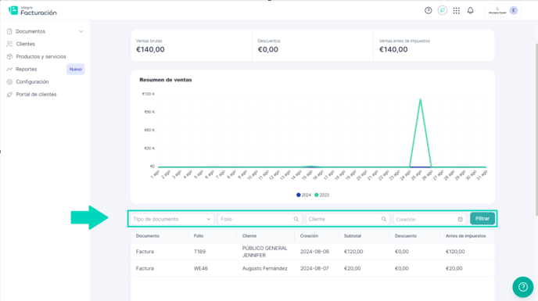Image resolution: width=538 pixels, height=301 pixels.
Task: Click the chat bubble icon in header
Action: [443, 11]
